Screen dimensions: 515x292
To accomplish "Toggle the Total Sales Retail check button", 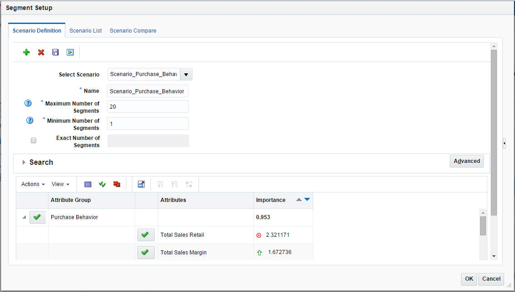I will 146,235.
